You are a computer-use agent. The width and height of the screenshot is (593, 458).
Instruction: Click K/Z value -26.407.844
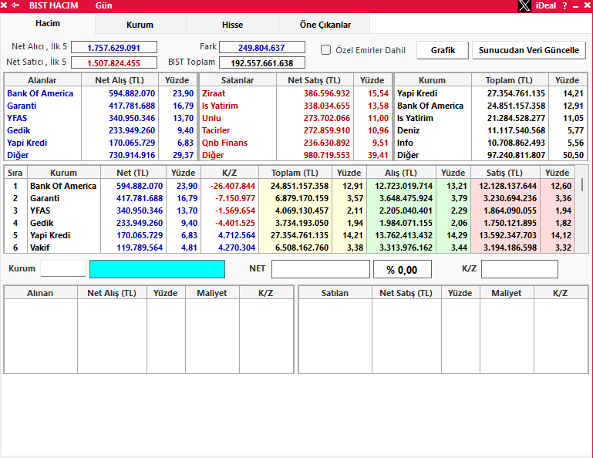(233, 186)
